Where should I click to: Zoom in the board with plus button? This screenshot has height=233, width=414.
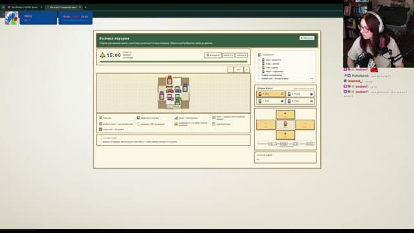(246, 70)
